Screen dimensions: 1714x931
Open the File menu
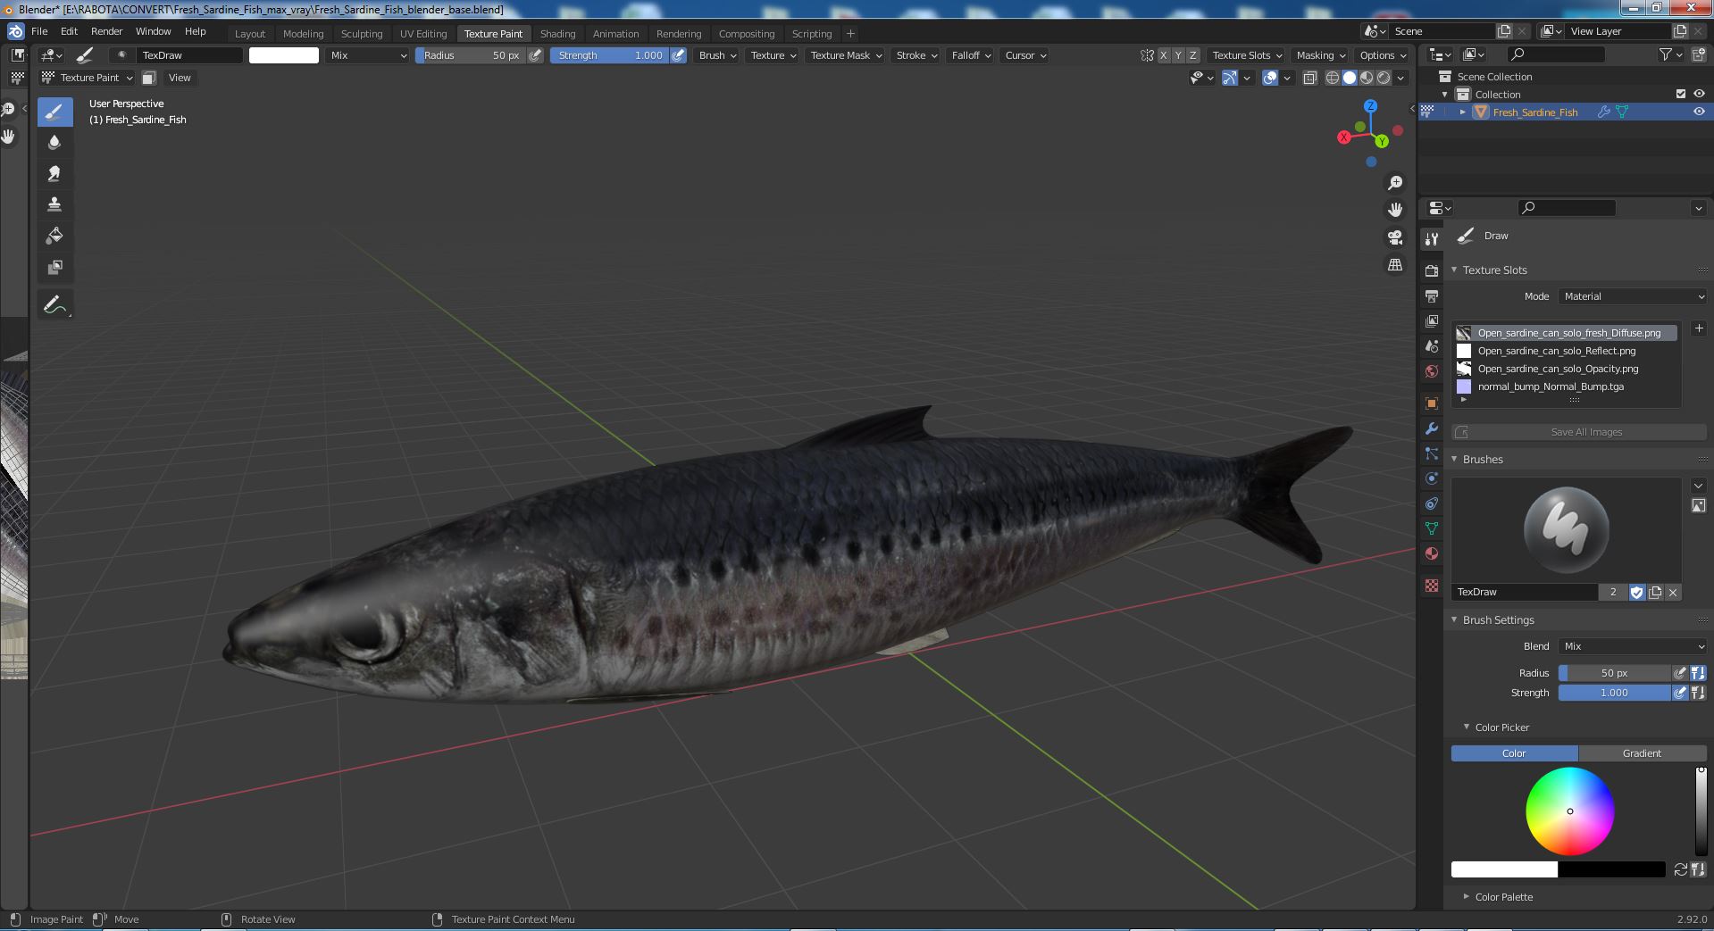(x=39, y=31)
